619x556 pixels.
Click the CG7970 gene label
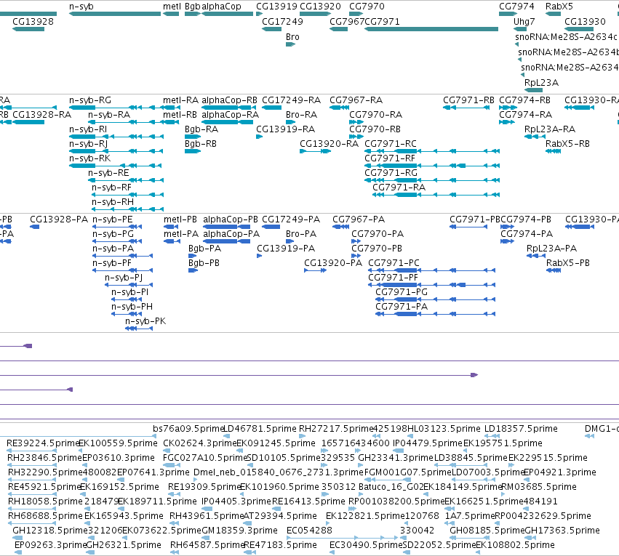click(367, 7)
